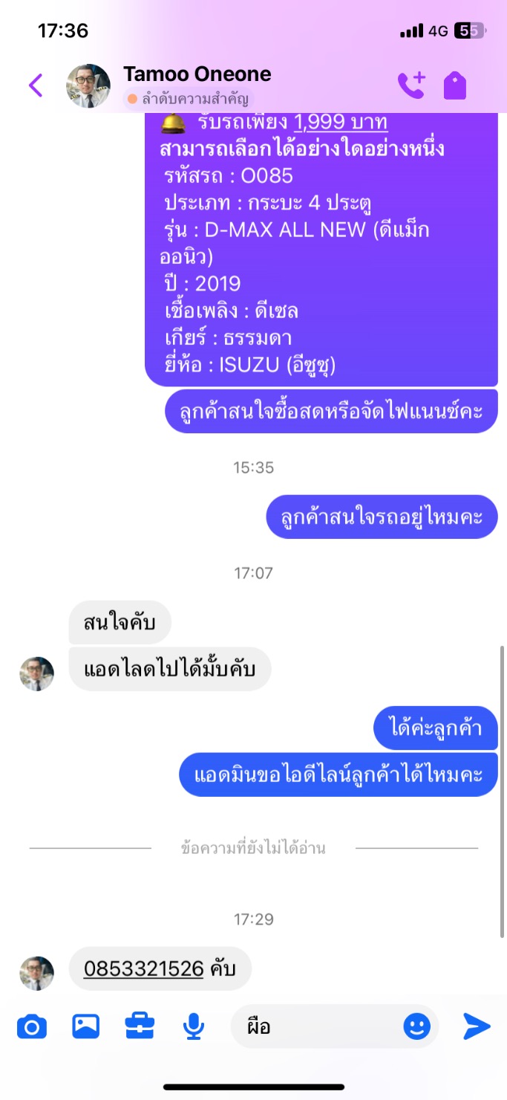Tap the Tamoo Oneone contact name
The height and width of the screenshot is (1100, 507).
[197, 74]
